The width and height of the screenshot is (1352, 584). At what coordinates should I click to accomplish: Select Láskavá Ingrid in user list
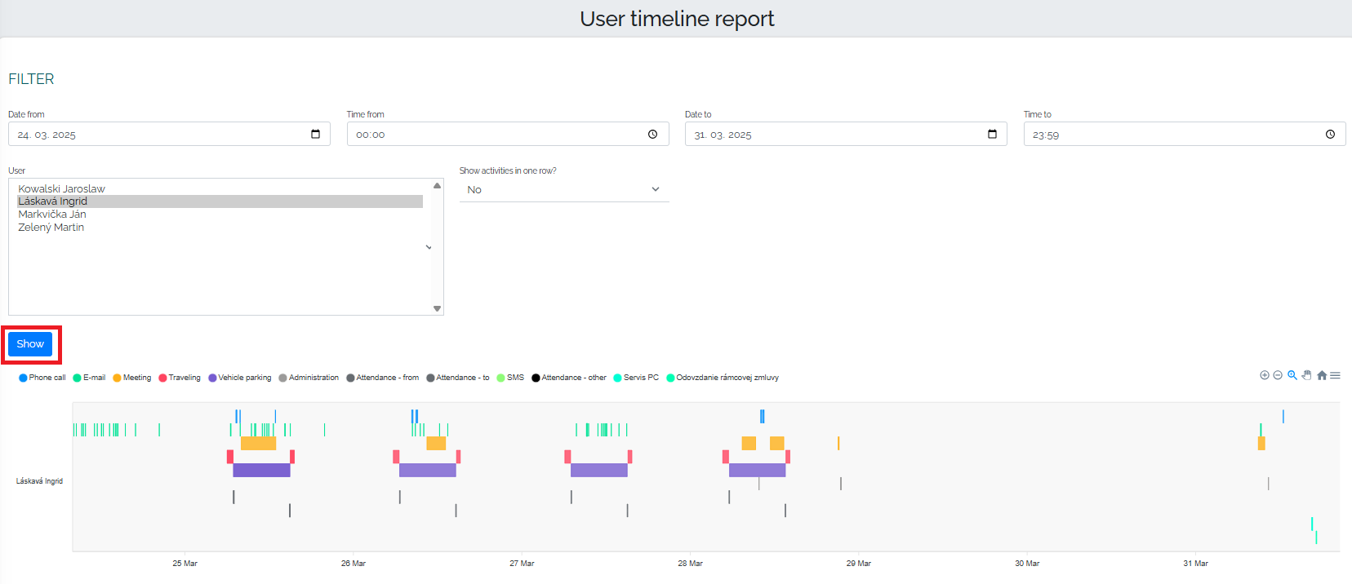tap(220, 201)
